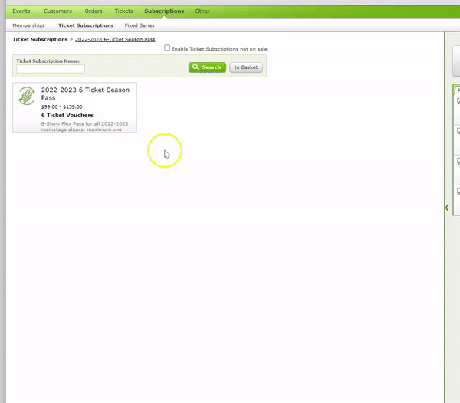This screenshot has width=460, height=403.
Task: Switch to Ticket Subscriptions sub-tab
Action: [x=86, y=25]
